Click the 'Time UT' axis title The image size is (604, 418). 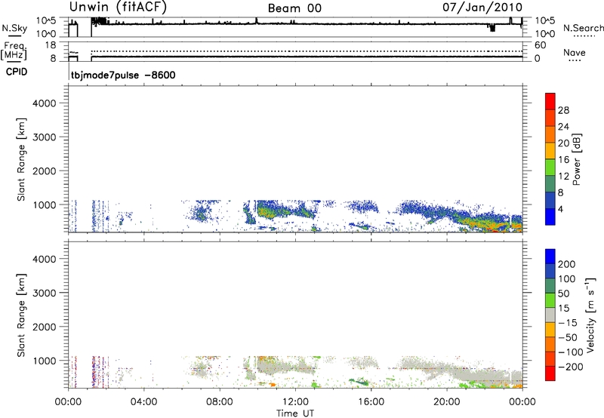(x=295, y=413)
